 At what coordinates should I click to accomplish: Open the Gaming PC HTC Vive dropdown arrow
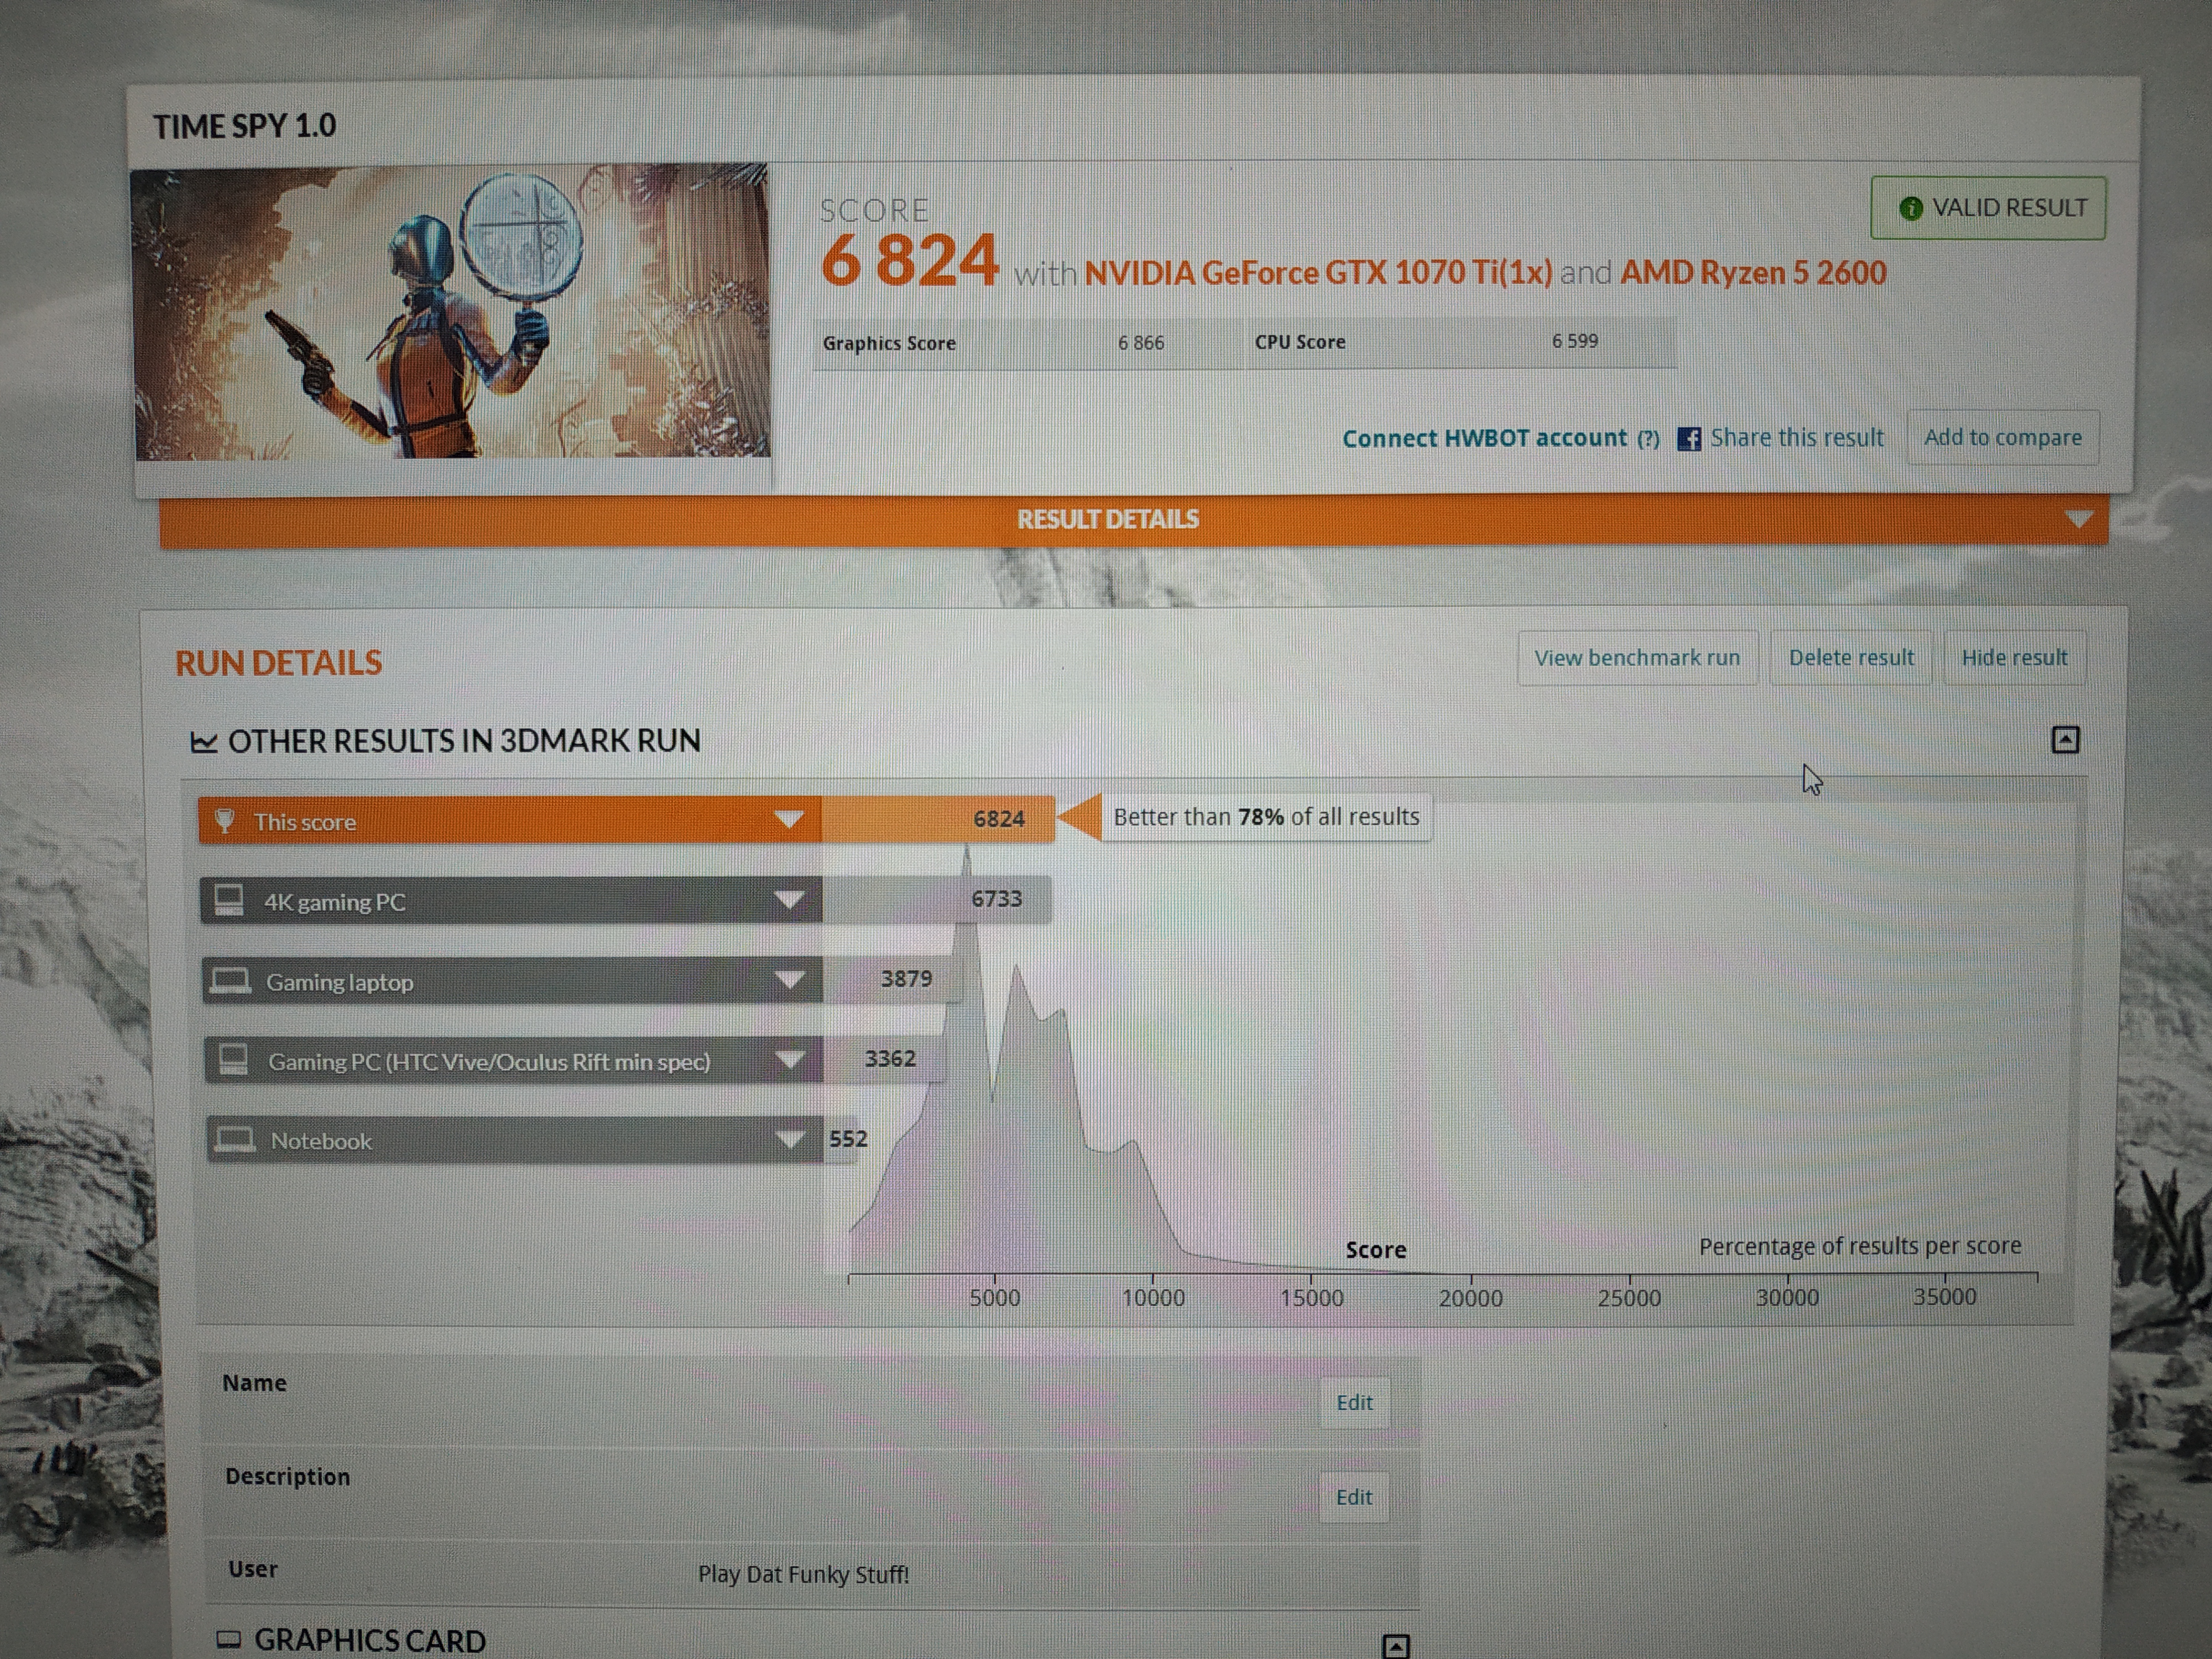pyautogui.click(x=789, y=1059)
